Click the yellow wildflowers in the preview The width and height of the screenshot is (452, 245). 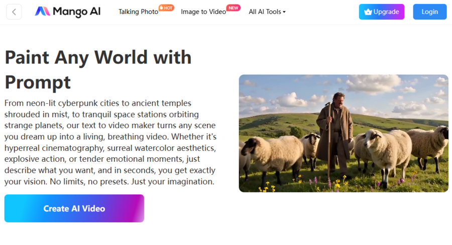coord(265,188)
